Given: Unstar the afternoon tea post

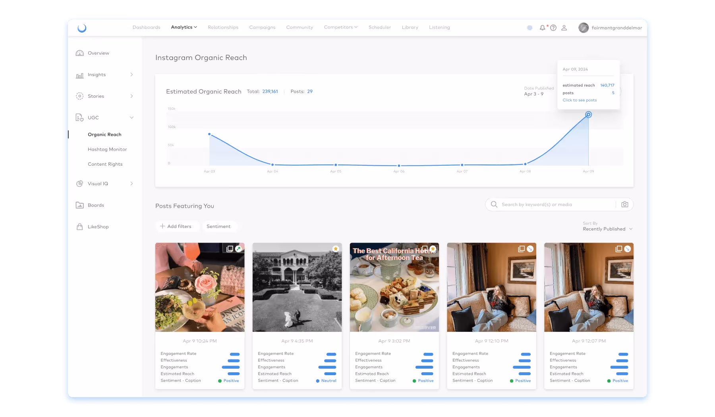Looking at the screenshot, I should point(432,249).
